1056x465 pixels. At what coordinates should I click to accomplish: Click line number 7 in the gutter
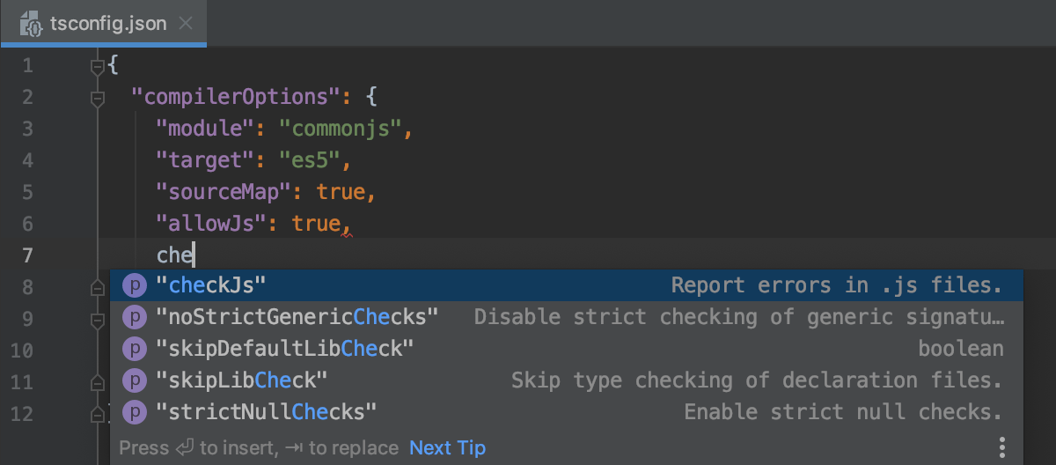[27, 255]
